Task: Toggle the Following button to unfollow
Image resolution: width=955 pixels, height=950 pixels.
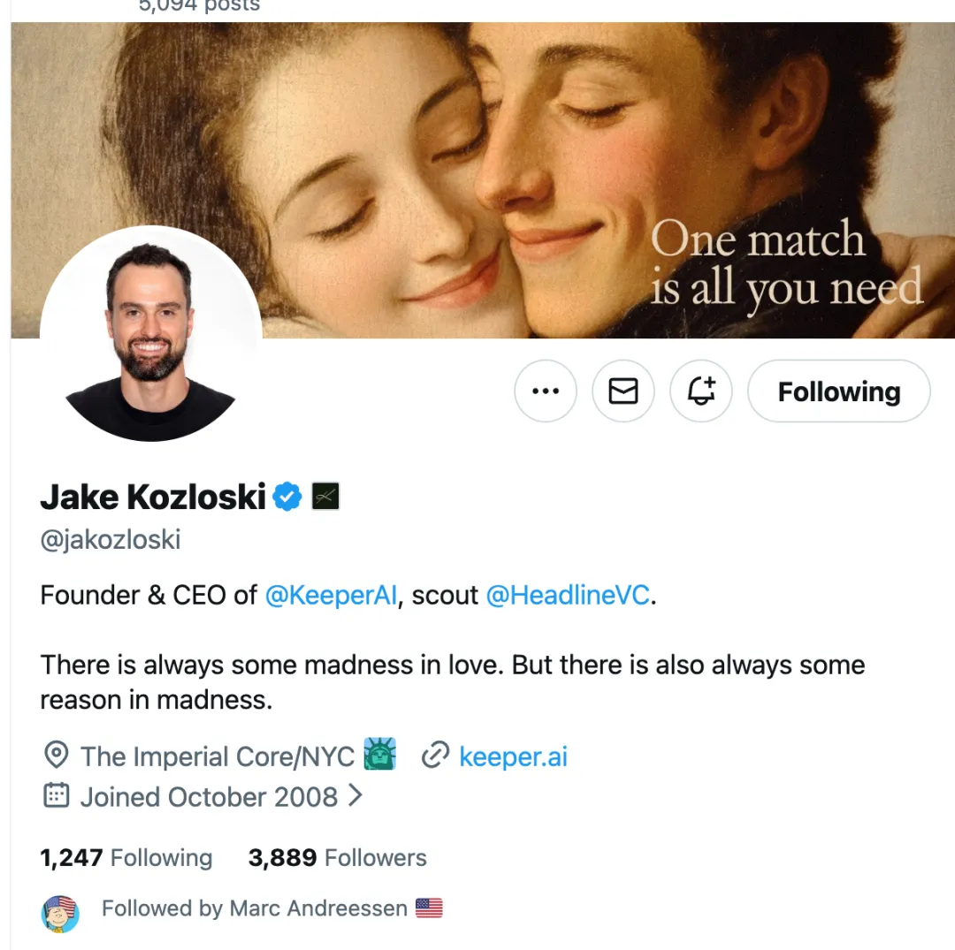Action: [x=838, y=391]
